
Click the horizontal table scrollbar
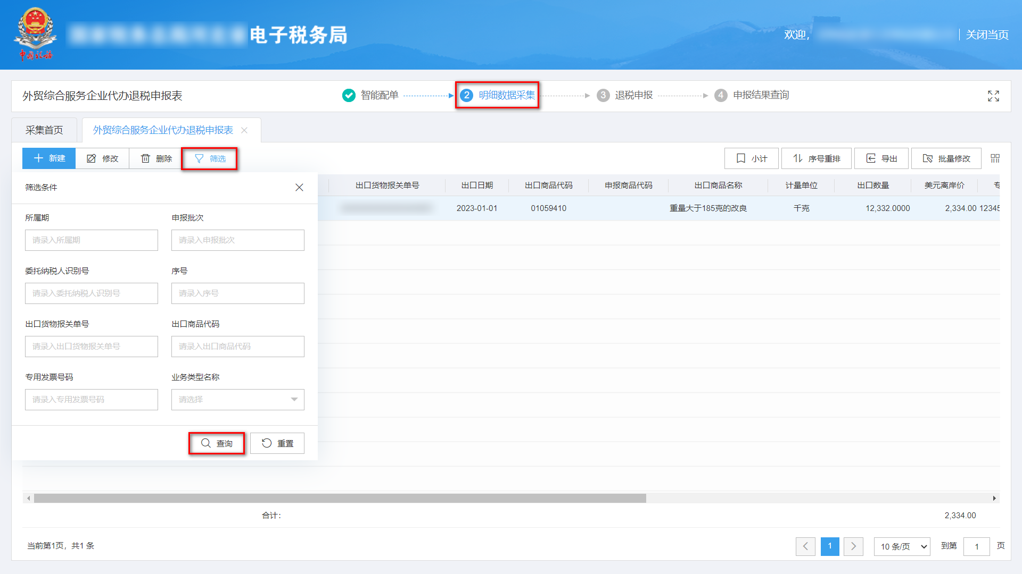(341, 499)
